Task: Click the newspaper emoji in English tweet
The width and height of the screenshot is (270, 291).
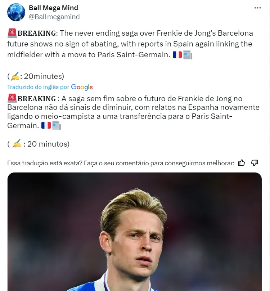Action: point(187,55)
